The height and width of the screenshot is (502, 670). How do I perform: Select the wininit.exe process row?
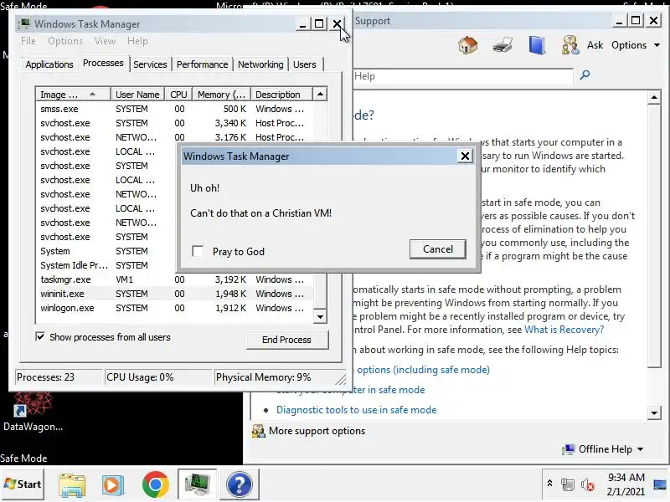(x=175, y=294)
